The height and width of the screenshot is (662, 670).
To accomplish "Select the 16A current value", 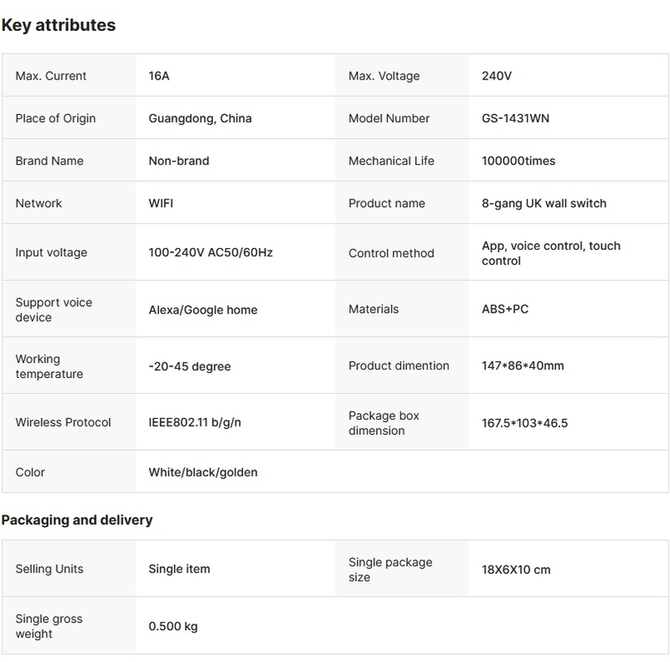I will [159, 76].
